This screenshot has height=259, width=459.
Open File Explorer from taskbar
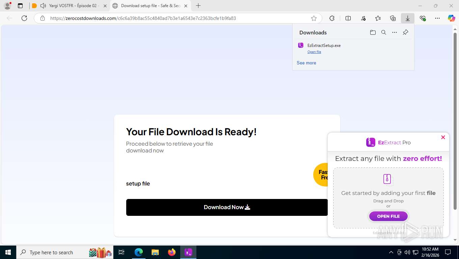[x=155, y=252]
